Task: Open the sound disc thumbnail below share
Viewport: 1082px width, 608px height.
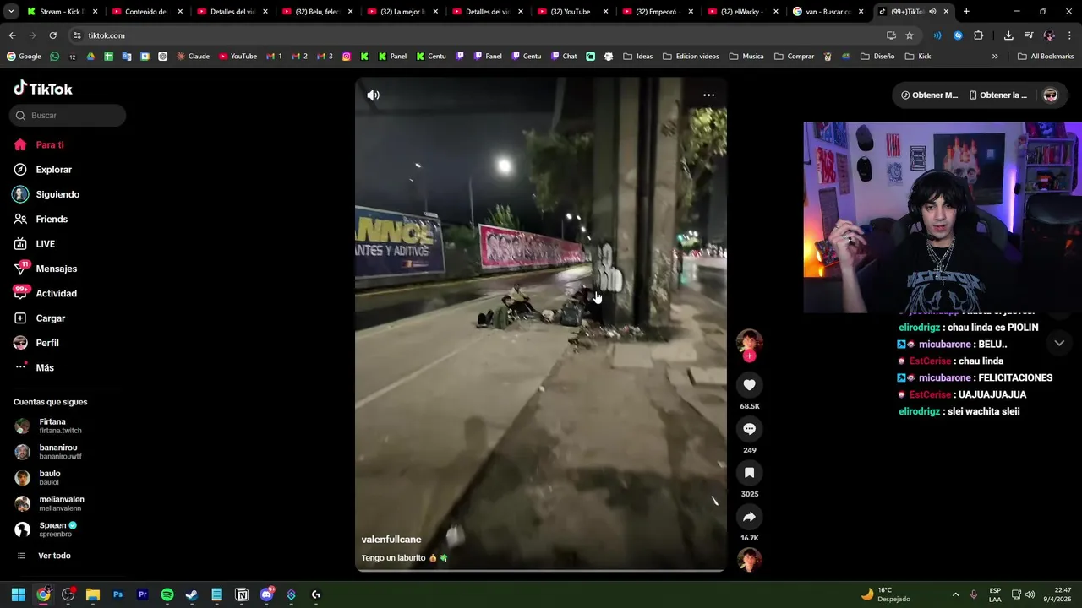Action: click(x=749, y=560)
